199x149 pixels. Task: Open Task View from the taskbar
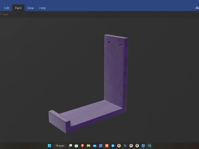(x=70, y=146)
